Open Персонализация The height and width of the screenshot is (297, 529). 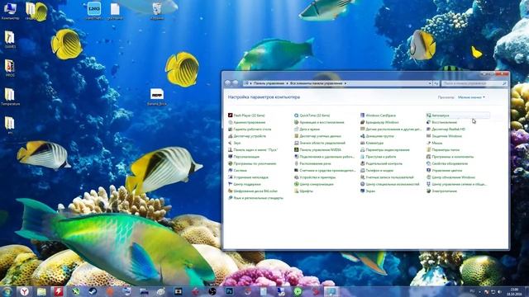244,157
